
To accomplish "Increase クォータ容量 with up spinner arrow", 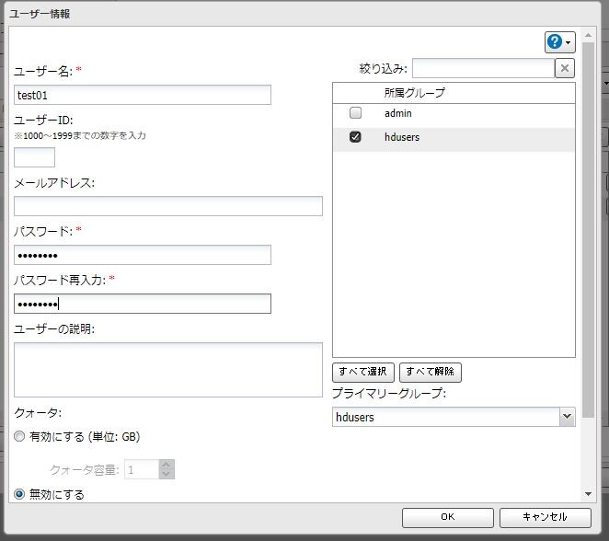I will tap(167, 465).
